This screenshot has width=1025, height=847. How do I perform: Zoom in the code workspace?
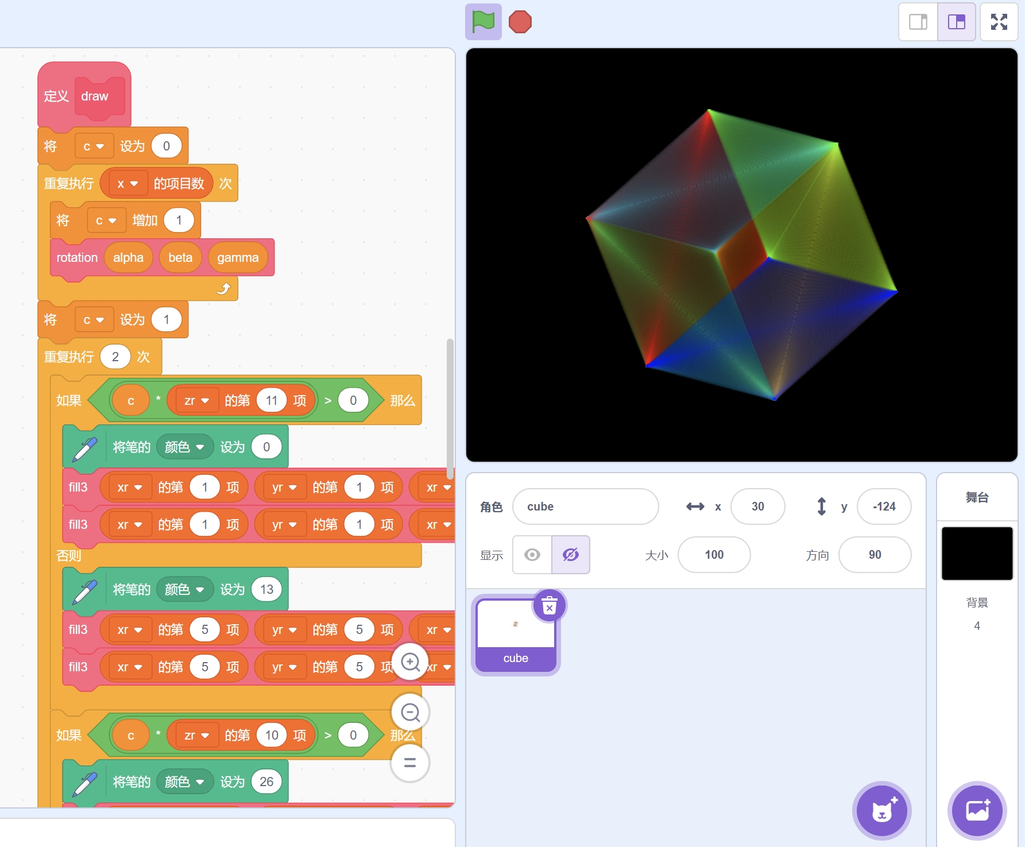click(410, 662)
